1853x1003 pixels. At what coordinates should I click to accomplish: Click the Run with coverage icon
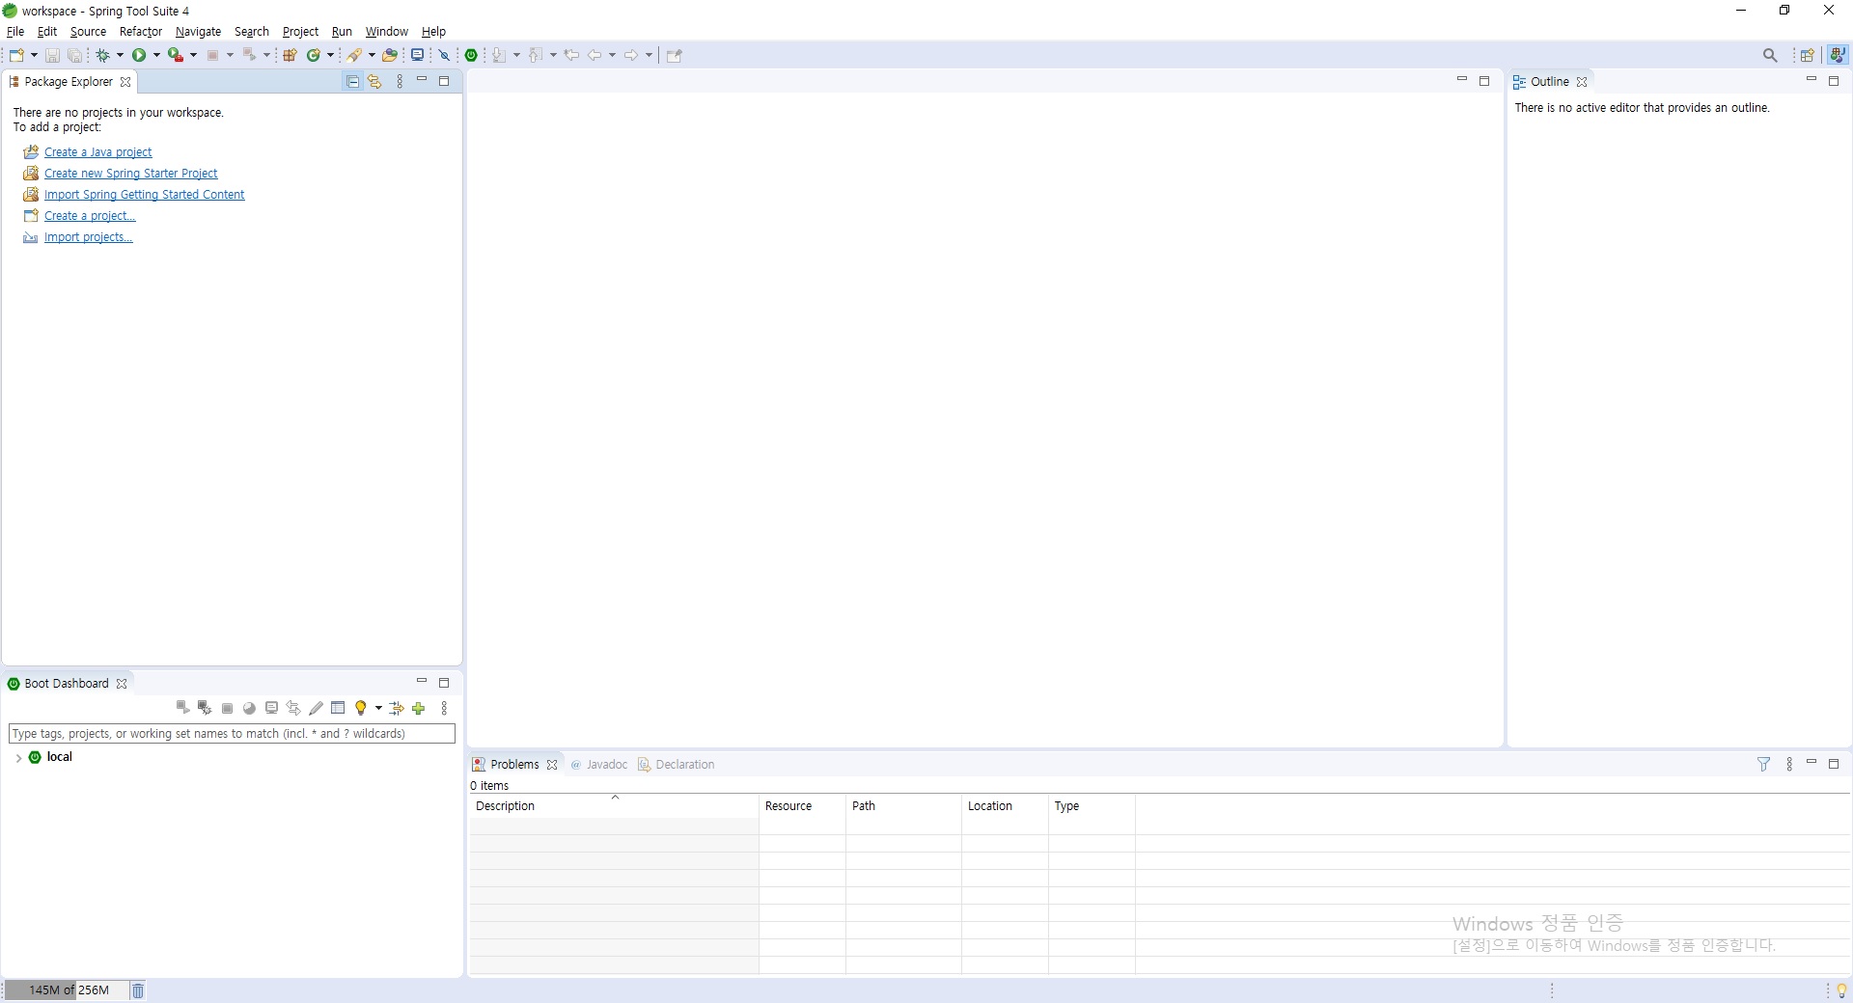175,55
